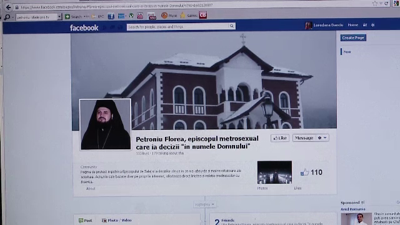
Task: Click the red CB toolbar icon
Action: point(202,15)
